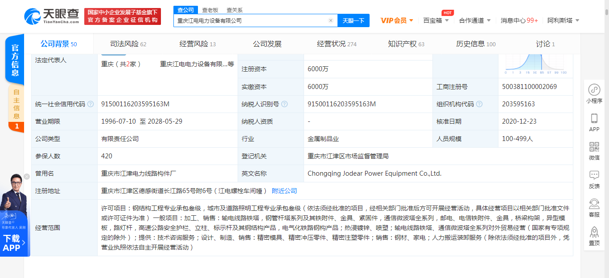Click the 客服 customer service icon

point(594,205)
